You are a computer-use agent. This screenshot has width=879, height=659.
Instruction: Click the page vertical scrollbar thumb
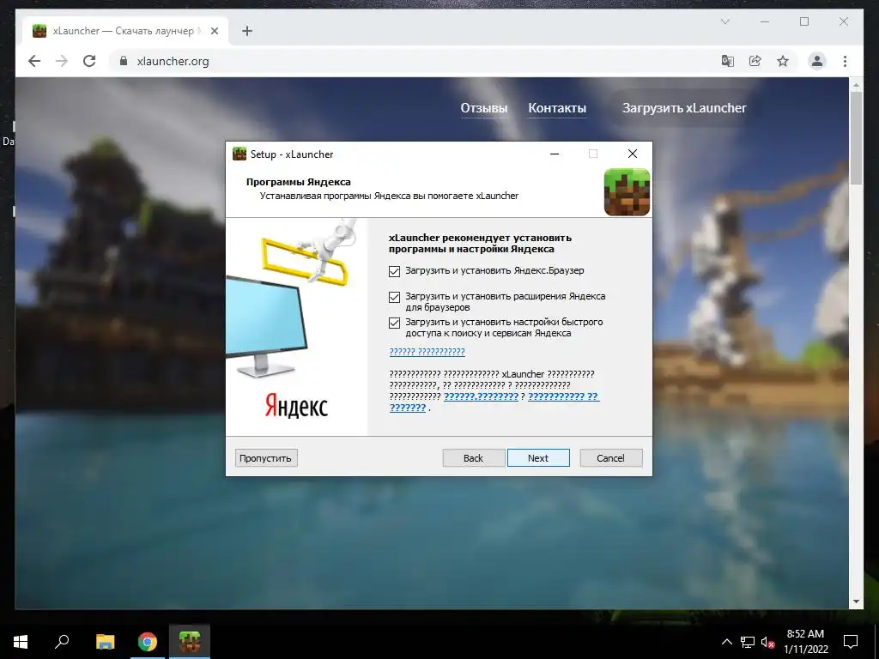tap(856, 137)
